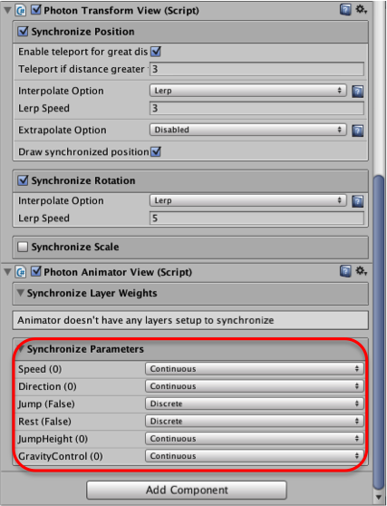
Task: Open JumpHeight parameter sync dropdown
Action: pos(255,438)
